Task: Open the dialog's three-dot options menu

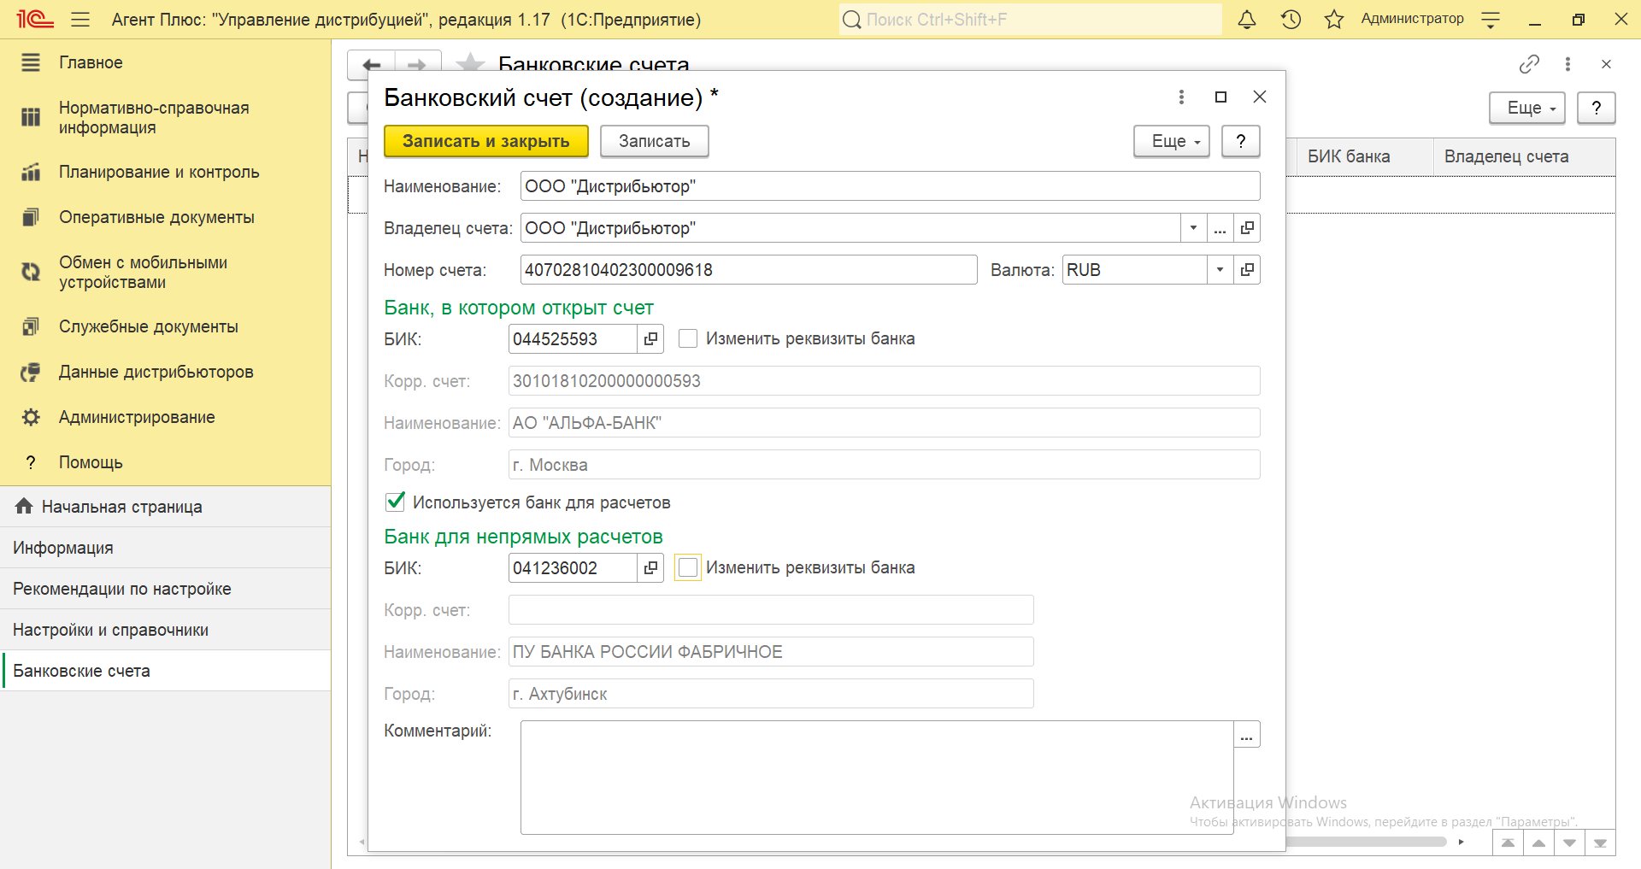Action: click(1181, 97)
